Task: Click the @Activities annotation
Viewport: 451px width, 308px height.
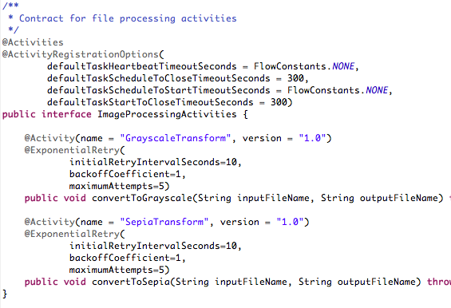Action: (33, 42)
